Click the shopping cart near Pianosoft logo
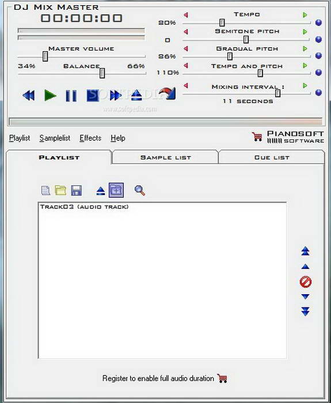The width and height of the screenshot is (331, 403). (x=257, y=136)
